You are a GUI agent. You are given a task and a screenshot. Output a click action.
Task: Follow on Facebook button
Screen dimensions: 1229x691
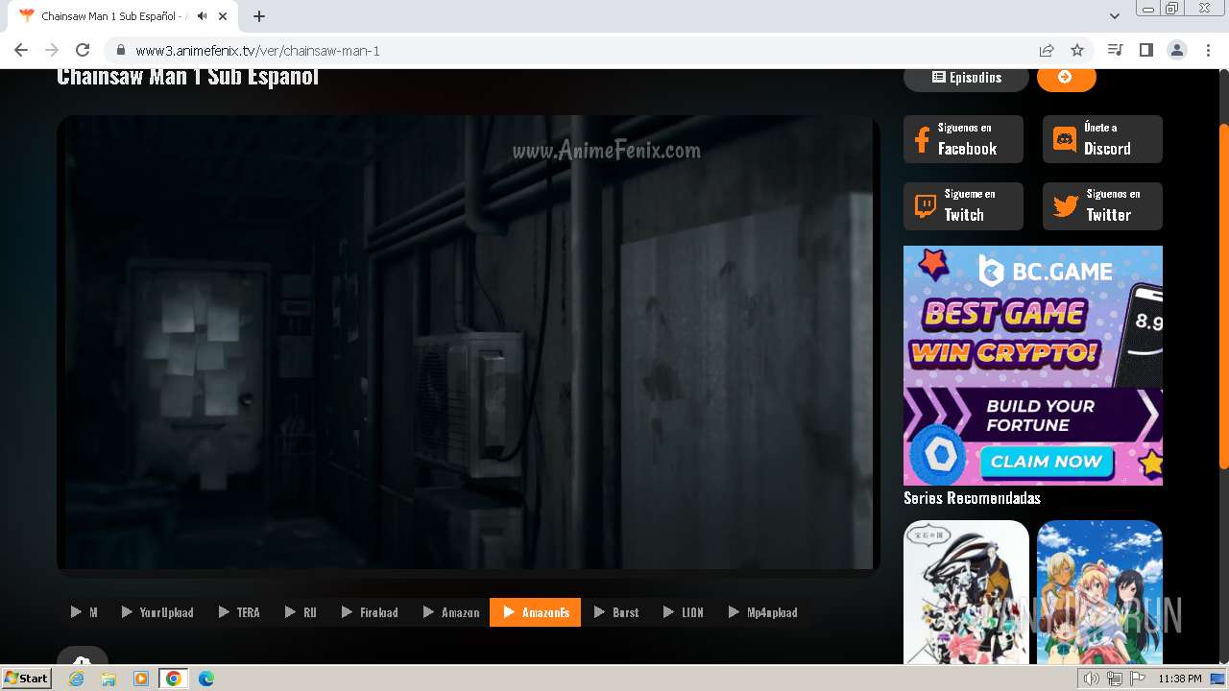click(963, 139)
